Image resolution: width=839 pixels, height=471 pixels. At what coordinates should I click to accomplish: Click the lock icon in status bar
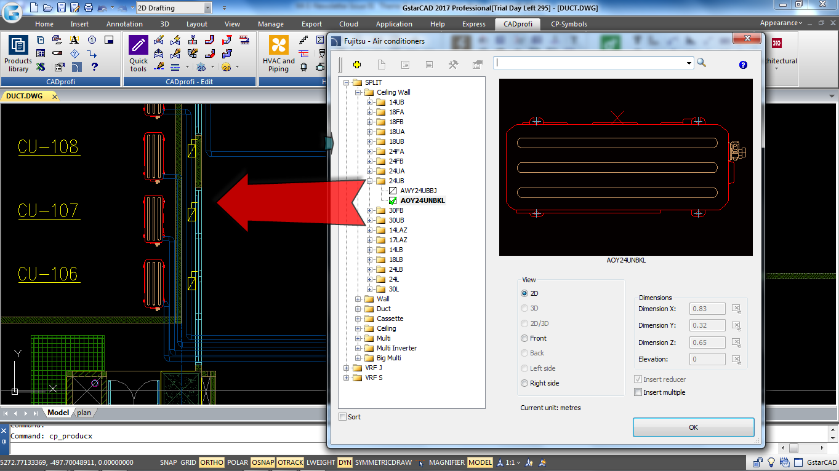[758, 462]
